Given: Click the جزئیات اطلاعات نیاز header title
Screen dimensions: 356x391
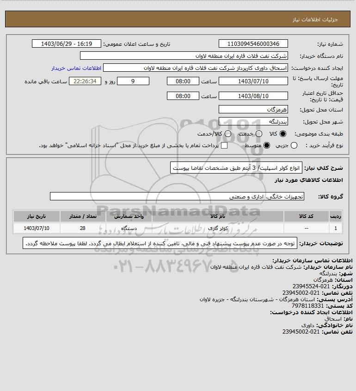Looking at the screenshot, I should (x=315, y=19).
